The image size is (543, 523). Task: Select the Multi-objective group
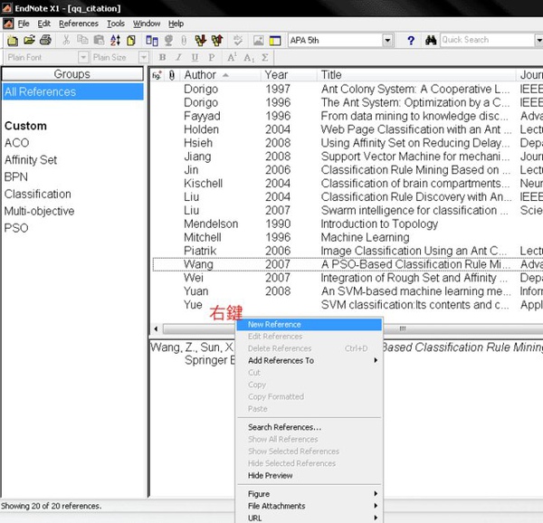pos(40,211)
